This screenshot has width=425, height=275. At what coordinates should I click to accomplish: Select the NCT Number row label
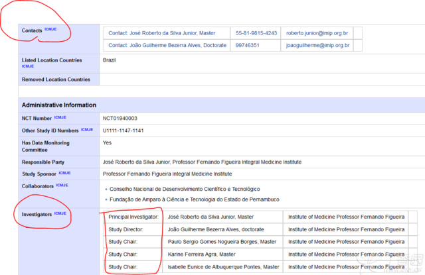pos(37,119)
